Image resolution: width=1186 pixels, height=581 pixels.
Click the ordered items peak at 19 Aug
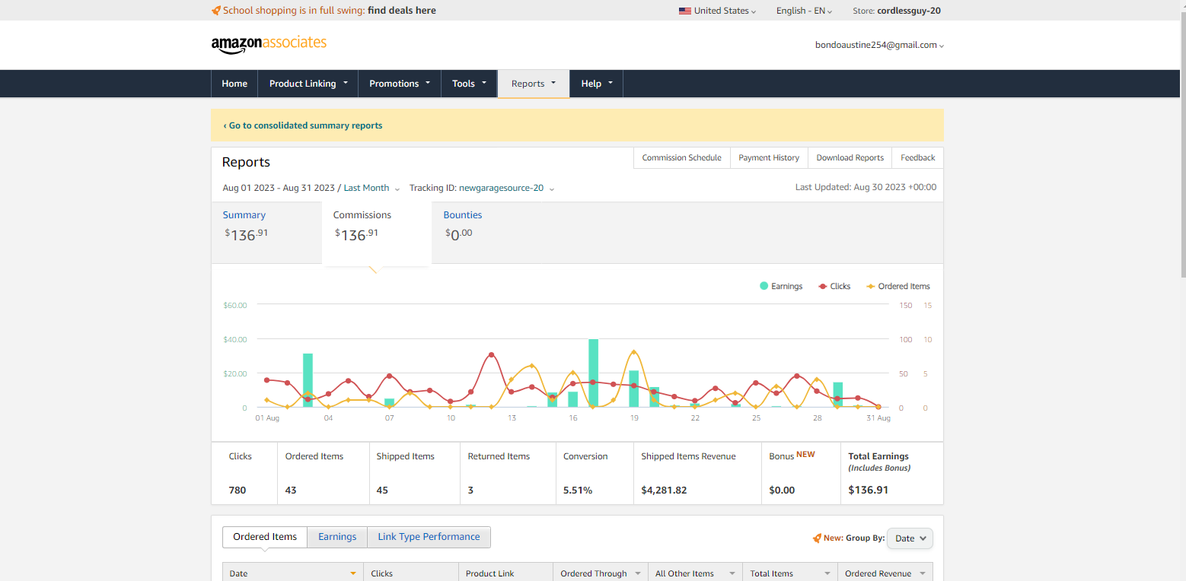pos(633,352)
